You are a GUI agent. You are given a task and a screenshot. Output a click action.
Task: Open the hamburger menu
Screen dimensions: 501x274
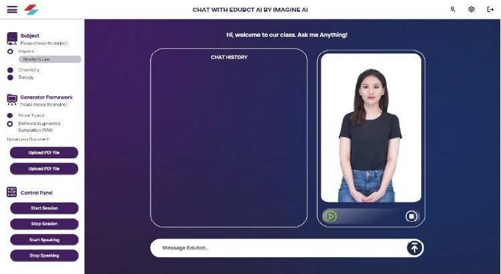pos(12,9)
